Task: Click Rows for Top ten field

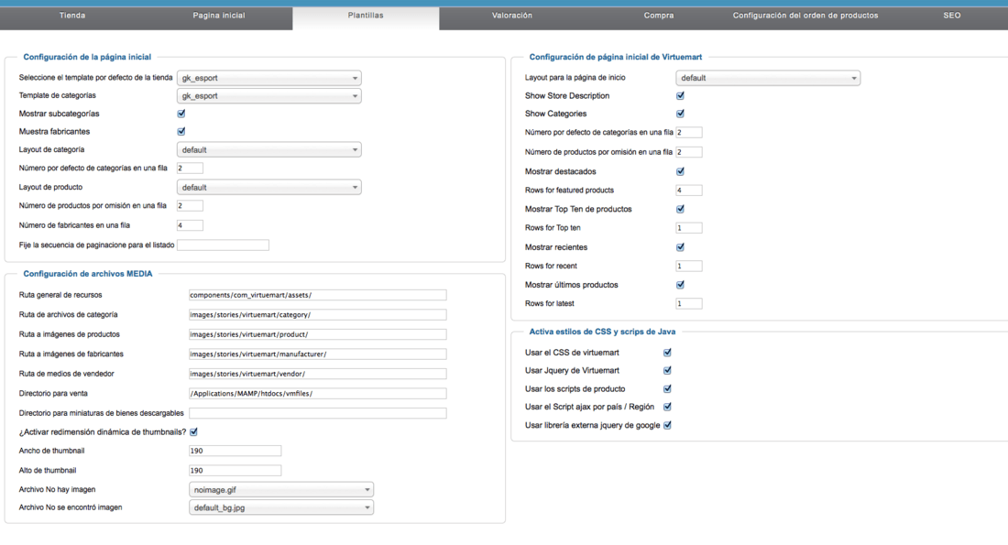Action: pos(688,228)
